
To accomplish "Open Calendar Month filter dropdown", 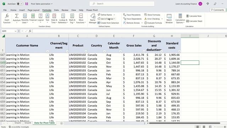I will point(120,51).
